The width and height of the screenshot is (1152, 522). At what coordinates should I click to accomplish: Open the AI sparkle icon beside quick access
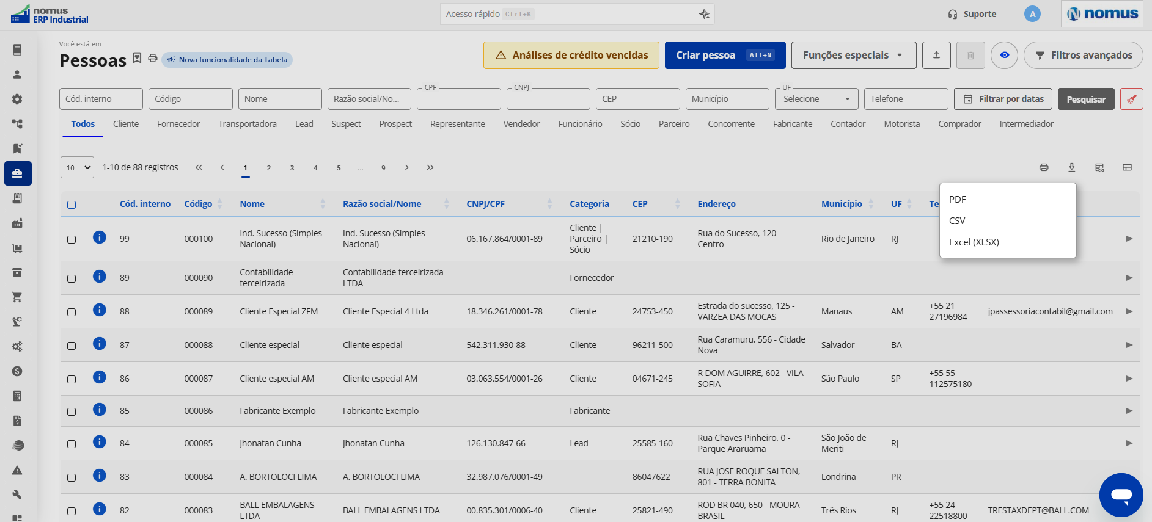point(704,14)
